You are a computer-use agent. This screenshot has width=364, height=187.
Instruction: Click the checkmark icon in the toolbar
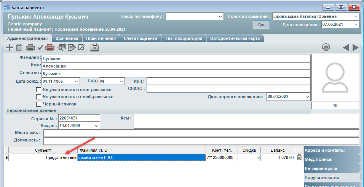coord(40,47)
